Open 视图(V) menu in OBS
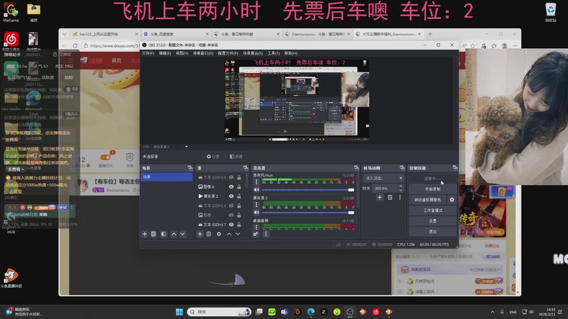The height and width of the screenshot is (319, 568). tap(182, 53)
